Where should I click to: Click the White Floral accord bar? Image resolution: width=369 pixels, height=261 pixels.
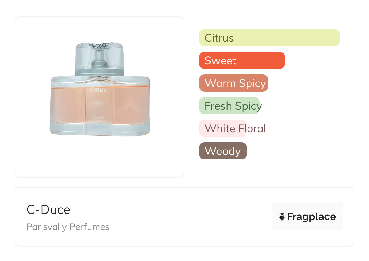[x=223, y=128]
